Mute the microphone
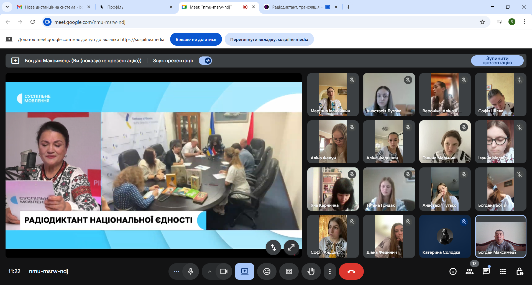 tap(191, 271)
